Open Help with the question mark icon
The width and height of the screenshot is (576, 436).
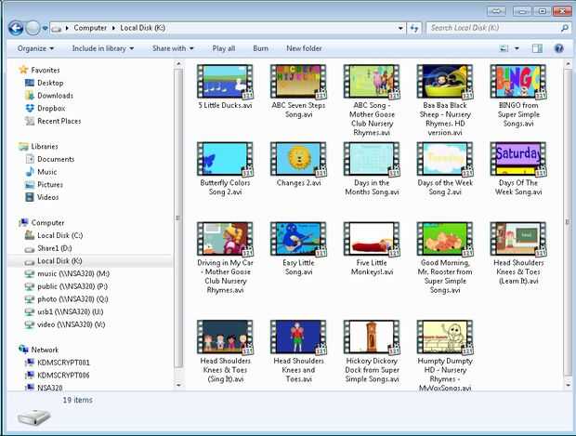tap(558, 48)
